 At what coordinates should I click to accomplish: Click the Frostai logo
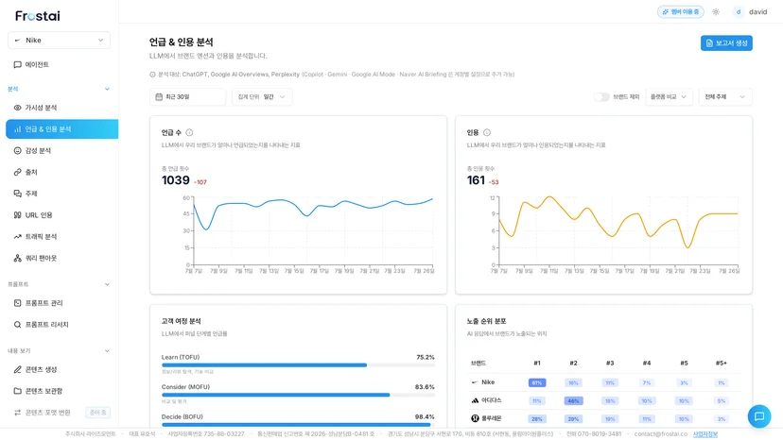pos(38,16)
